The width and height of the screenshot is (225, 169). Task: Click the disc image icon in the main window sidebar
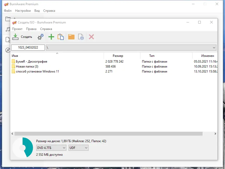(8, 40)
